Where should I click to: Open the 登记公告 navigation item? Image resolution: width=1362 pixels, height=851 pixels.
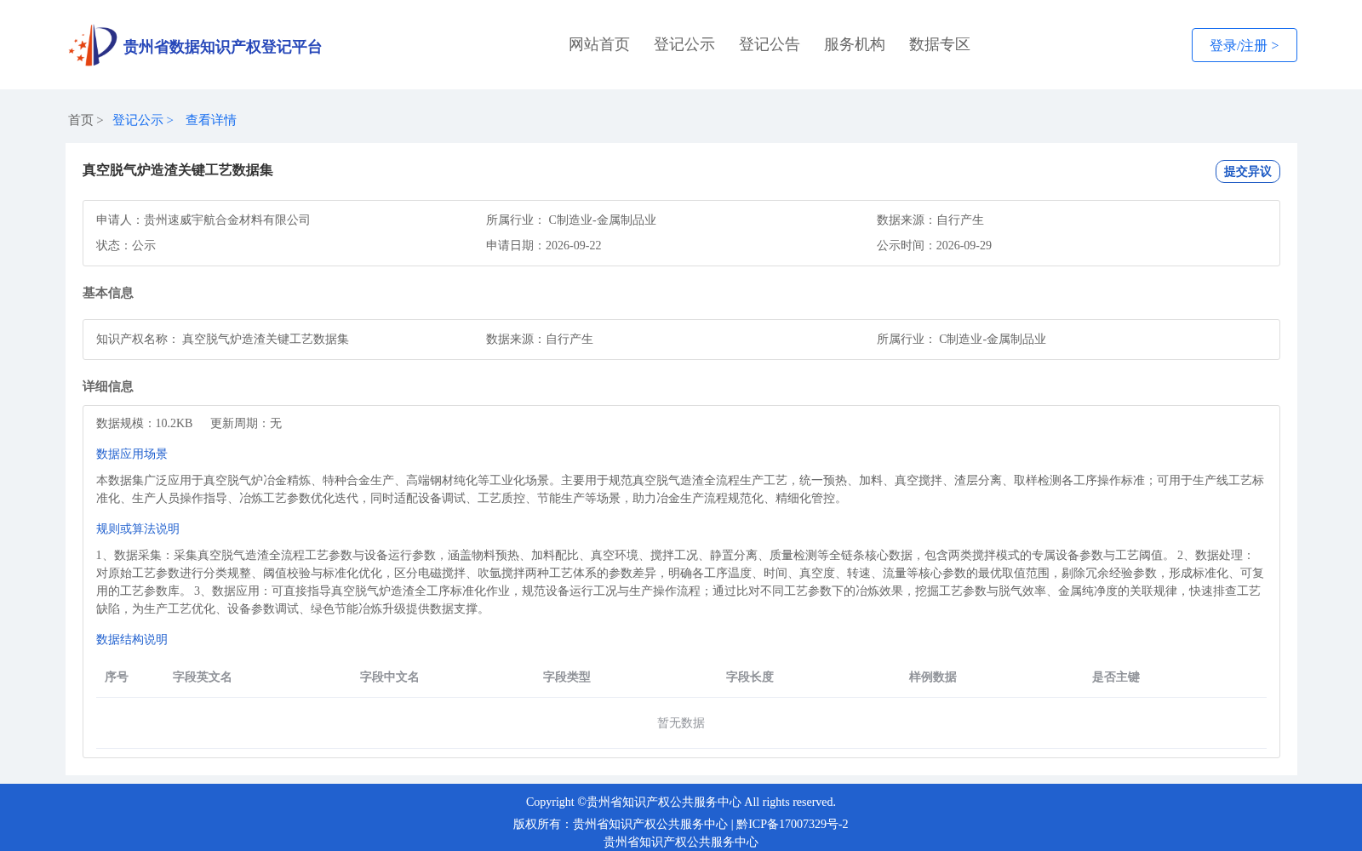click(x=770, y=44)
